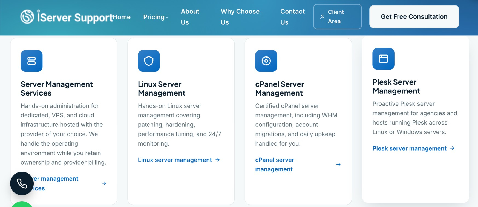Click the cPanel Server Management heading
This screenshot has width=478, height=207.
tap(280, 89)
